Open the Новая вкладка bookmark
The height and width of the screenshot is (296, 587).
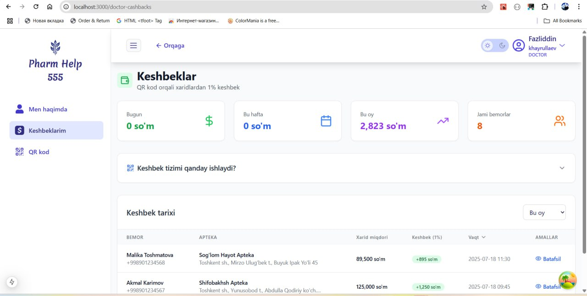click(44, 21)
